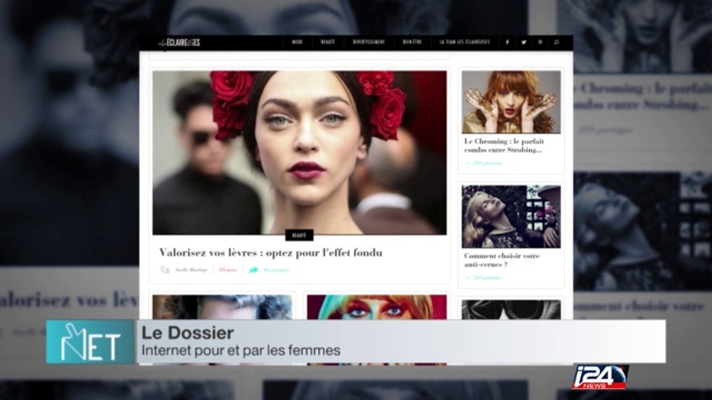Open the Divertissement menu item
The image size is (712, 400).
369,42
